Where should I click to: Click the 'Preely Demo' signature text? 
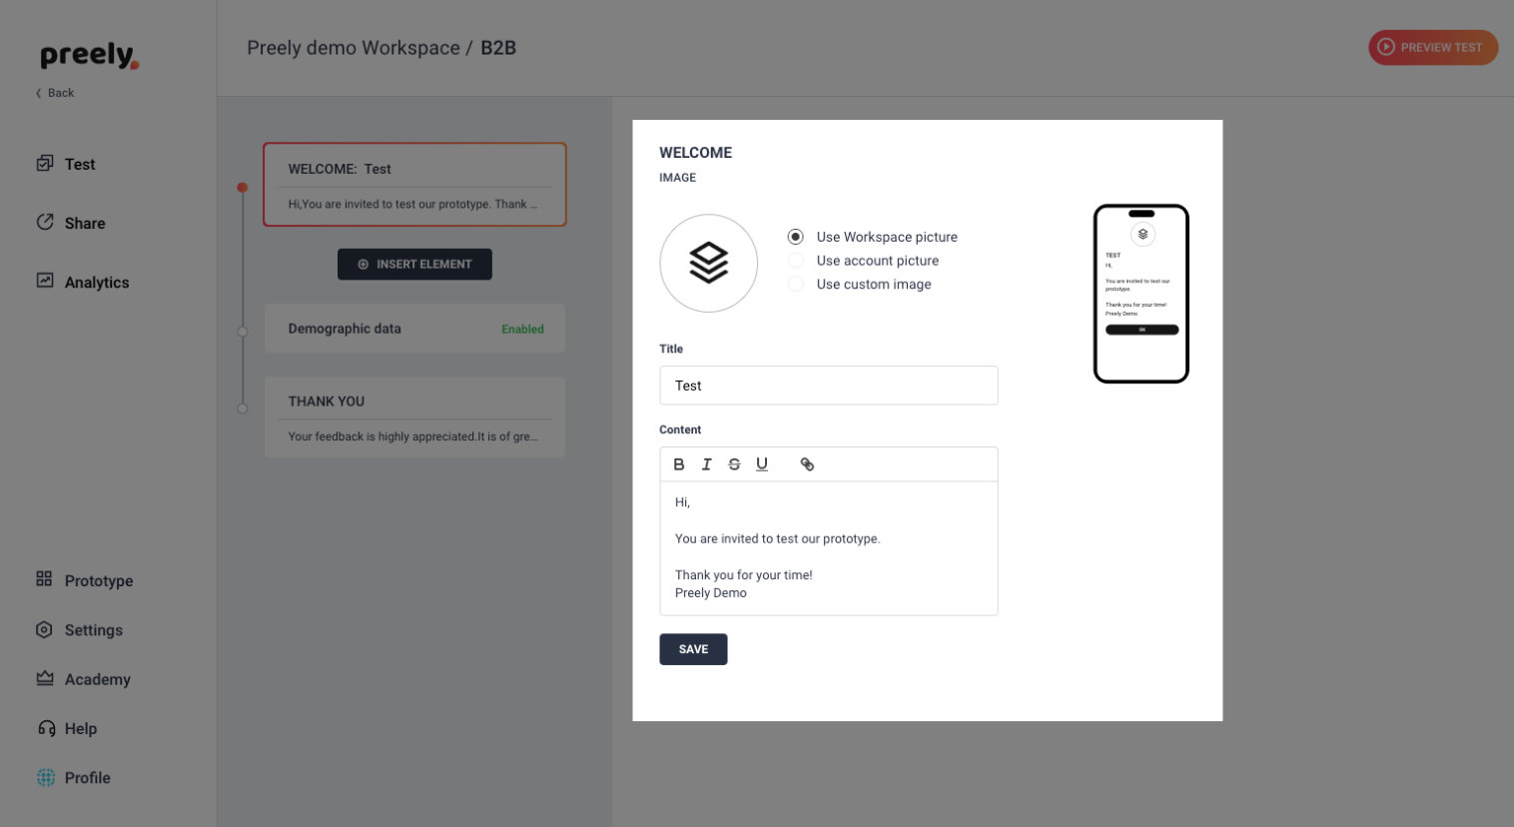click(711, 593)
